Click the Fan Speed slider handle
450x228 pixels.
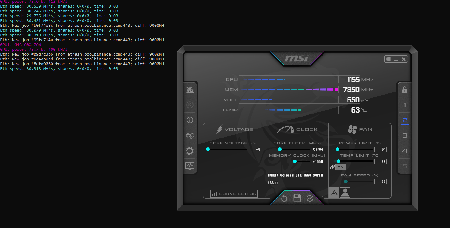[x=346, y=181]
